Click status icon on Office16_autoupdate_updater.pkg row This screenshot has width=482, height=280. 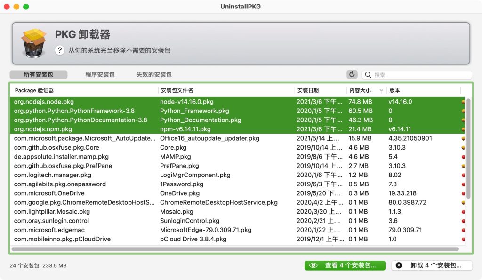(463, 139)
